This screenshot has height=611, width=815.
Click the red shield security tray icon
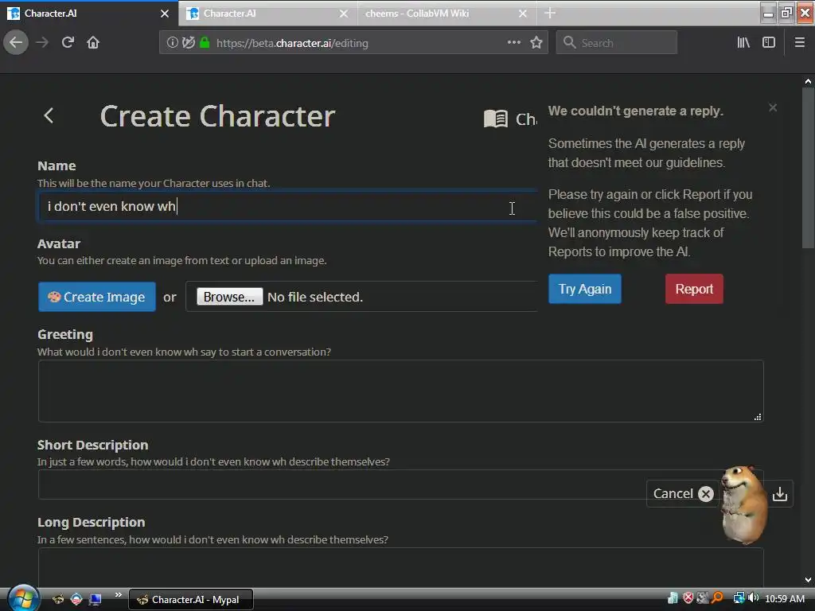(x=688, y=598)
